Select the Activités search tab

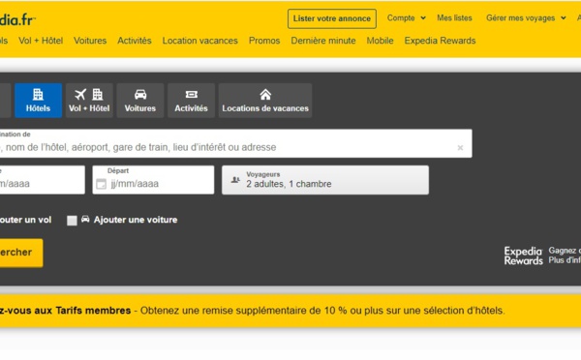point(191,101)
